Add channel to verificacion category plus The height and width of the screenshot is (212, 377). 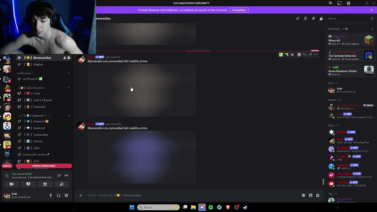[69, 73]
